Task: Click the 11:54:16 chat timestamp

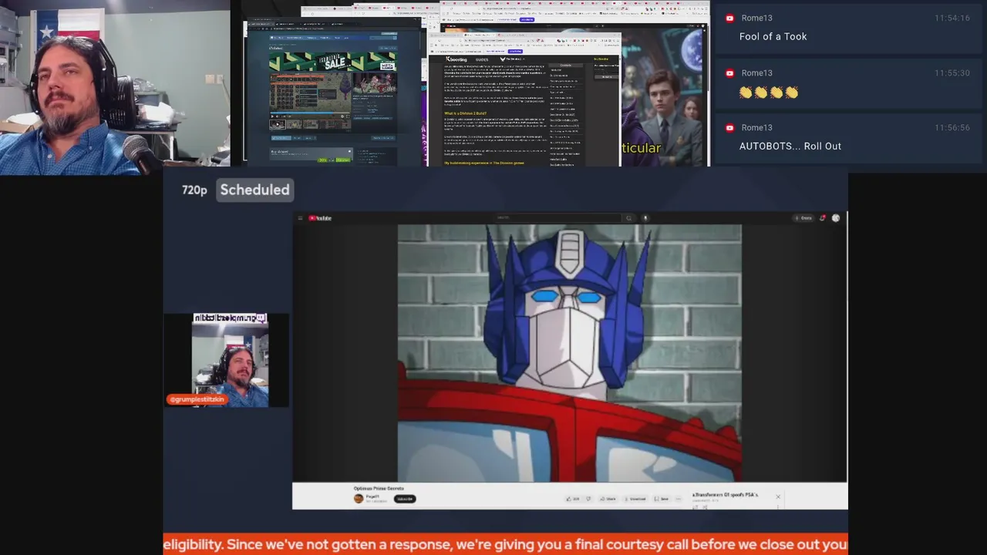Action: point(952,18)
